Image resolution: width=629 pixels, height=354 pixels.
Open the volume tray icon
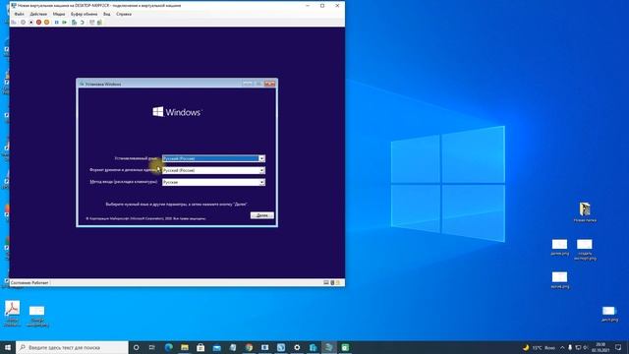(586, 347)
